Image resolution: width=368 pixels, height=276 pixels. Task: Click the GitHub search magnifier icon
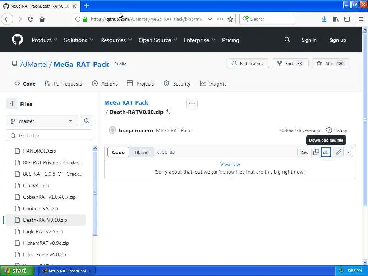[287, 40]
